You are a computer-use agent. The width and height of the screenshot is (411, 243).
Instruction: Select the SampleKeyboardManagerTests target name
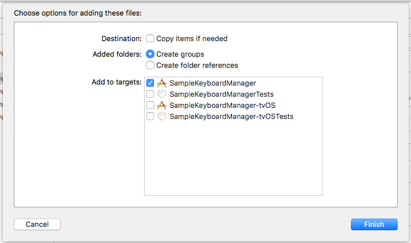221,94
